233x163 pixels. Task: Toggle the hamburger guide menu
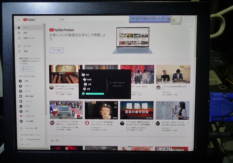click(x=19, y=20)
